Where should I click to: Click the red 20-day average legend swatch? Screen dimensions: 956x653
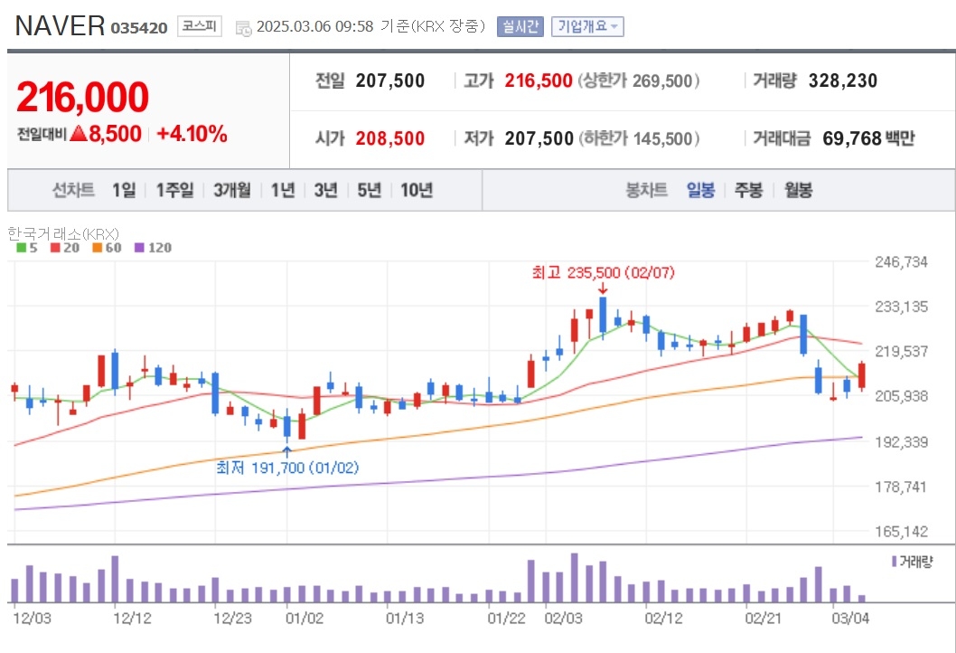tap(55, 248)
